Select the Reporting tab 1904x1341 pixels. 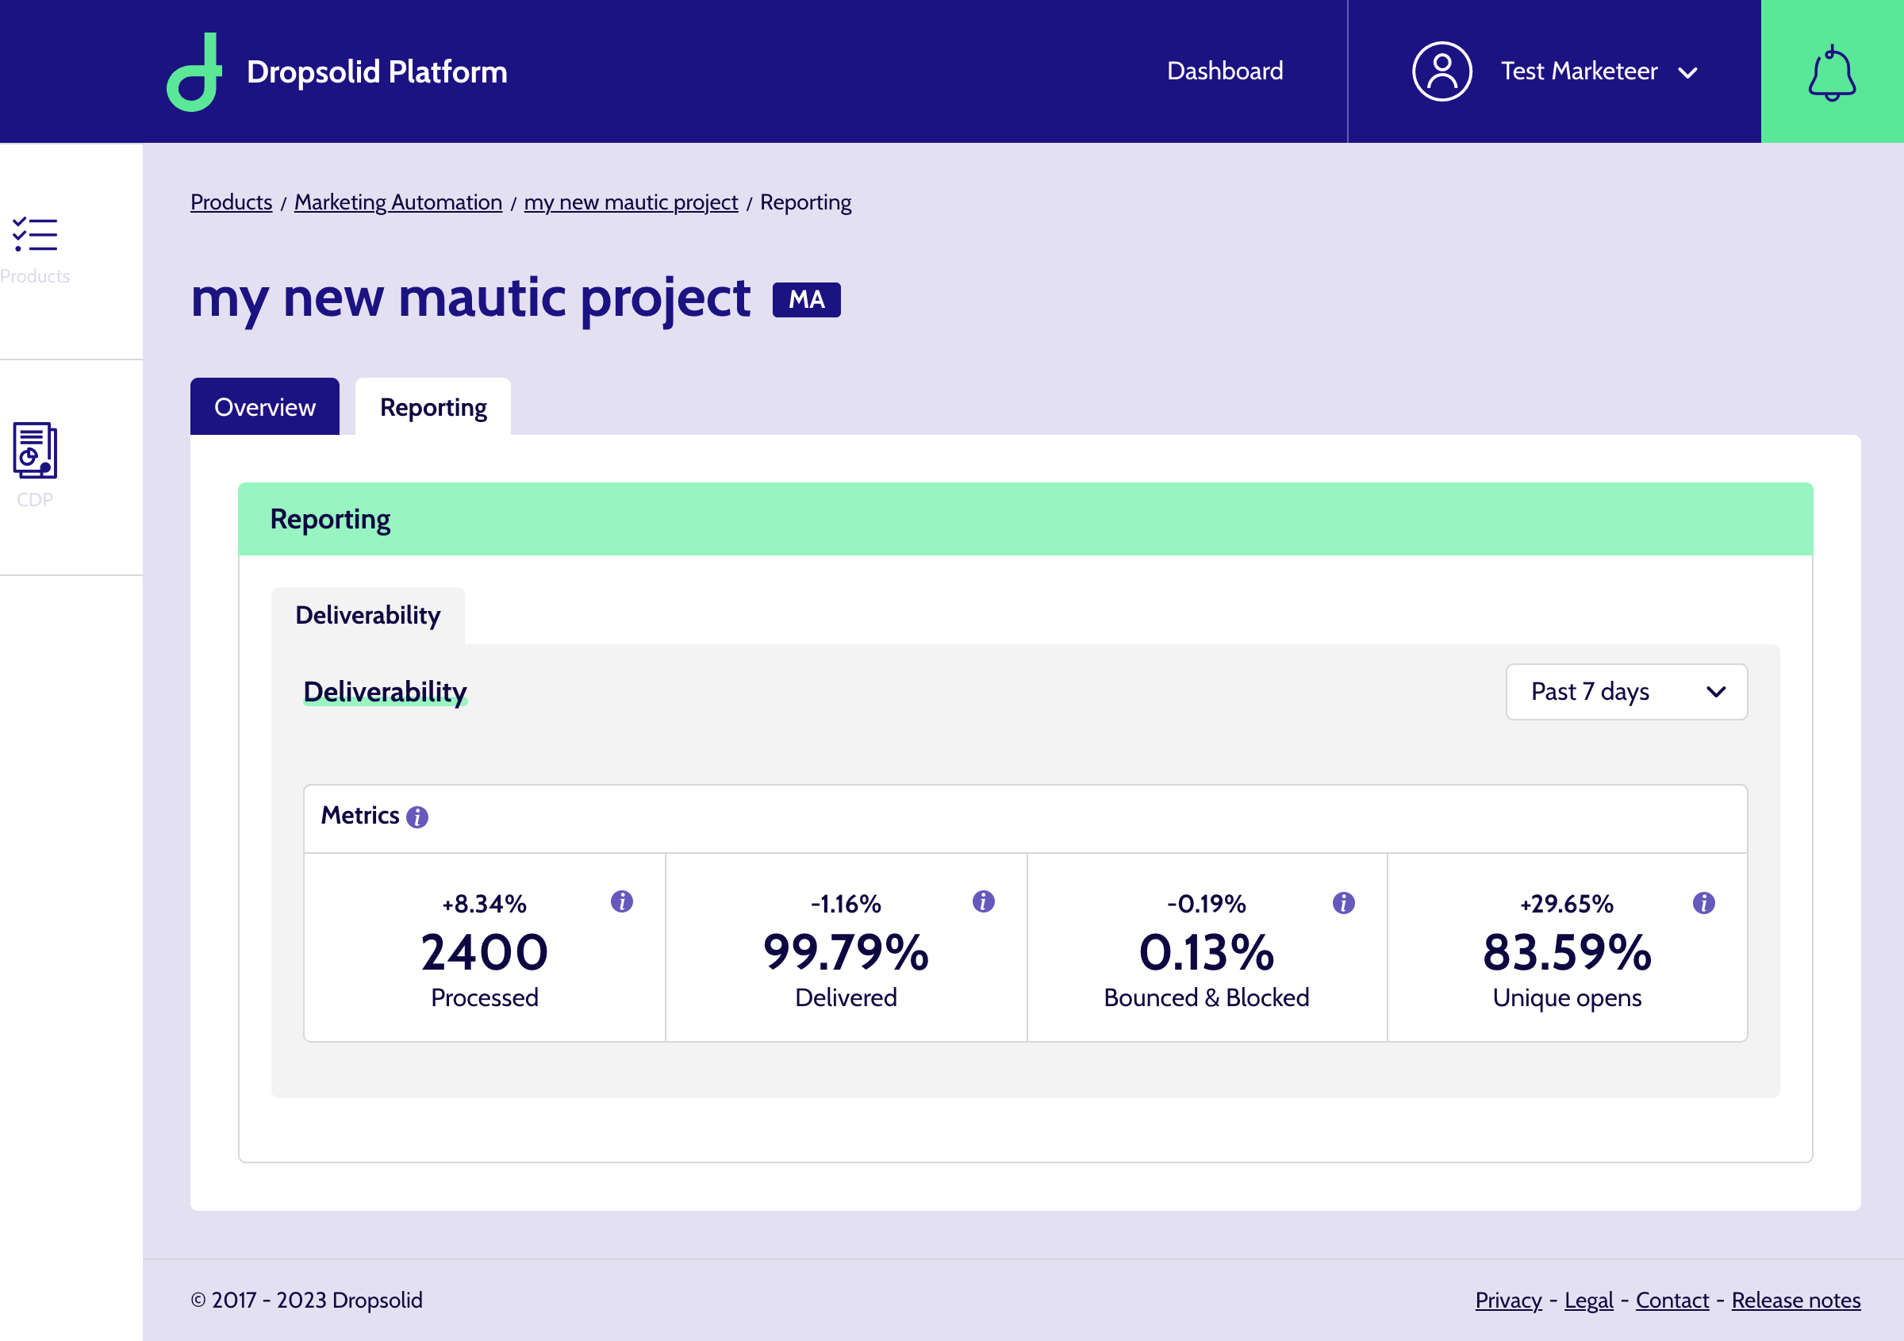coord(433,406)
